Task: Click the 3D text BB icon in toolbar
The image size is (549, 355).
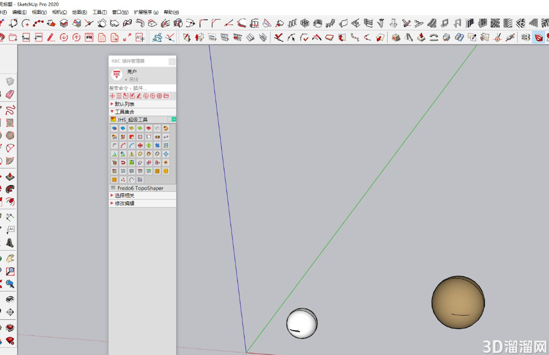Action: (526, 37)
